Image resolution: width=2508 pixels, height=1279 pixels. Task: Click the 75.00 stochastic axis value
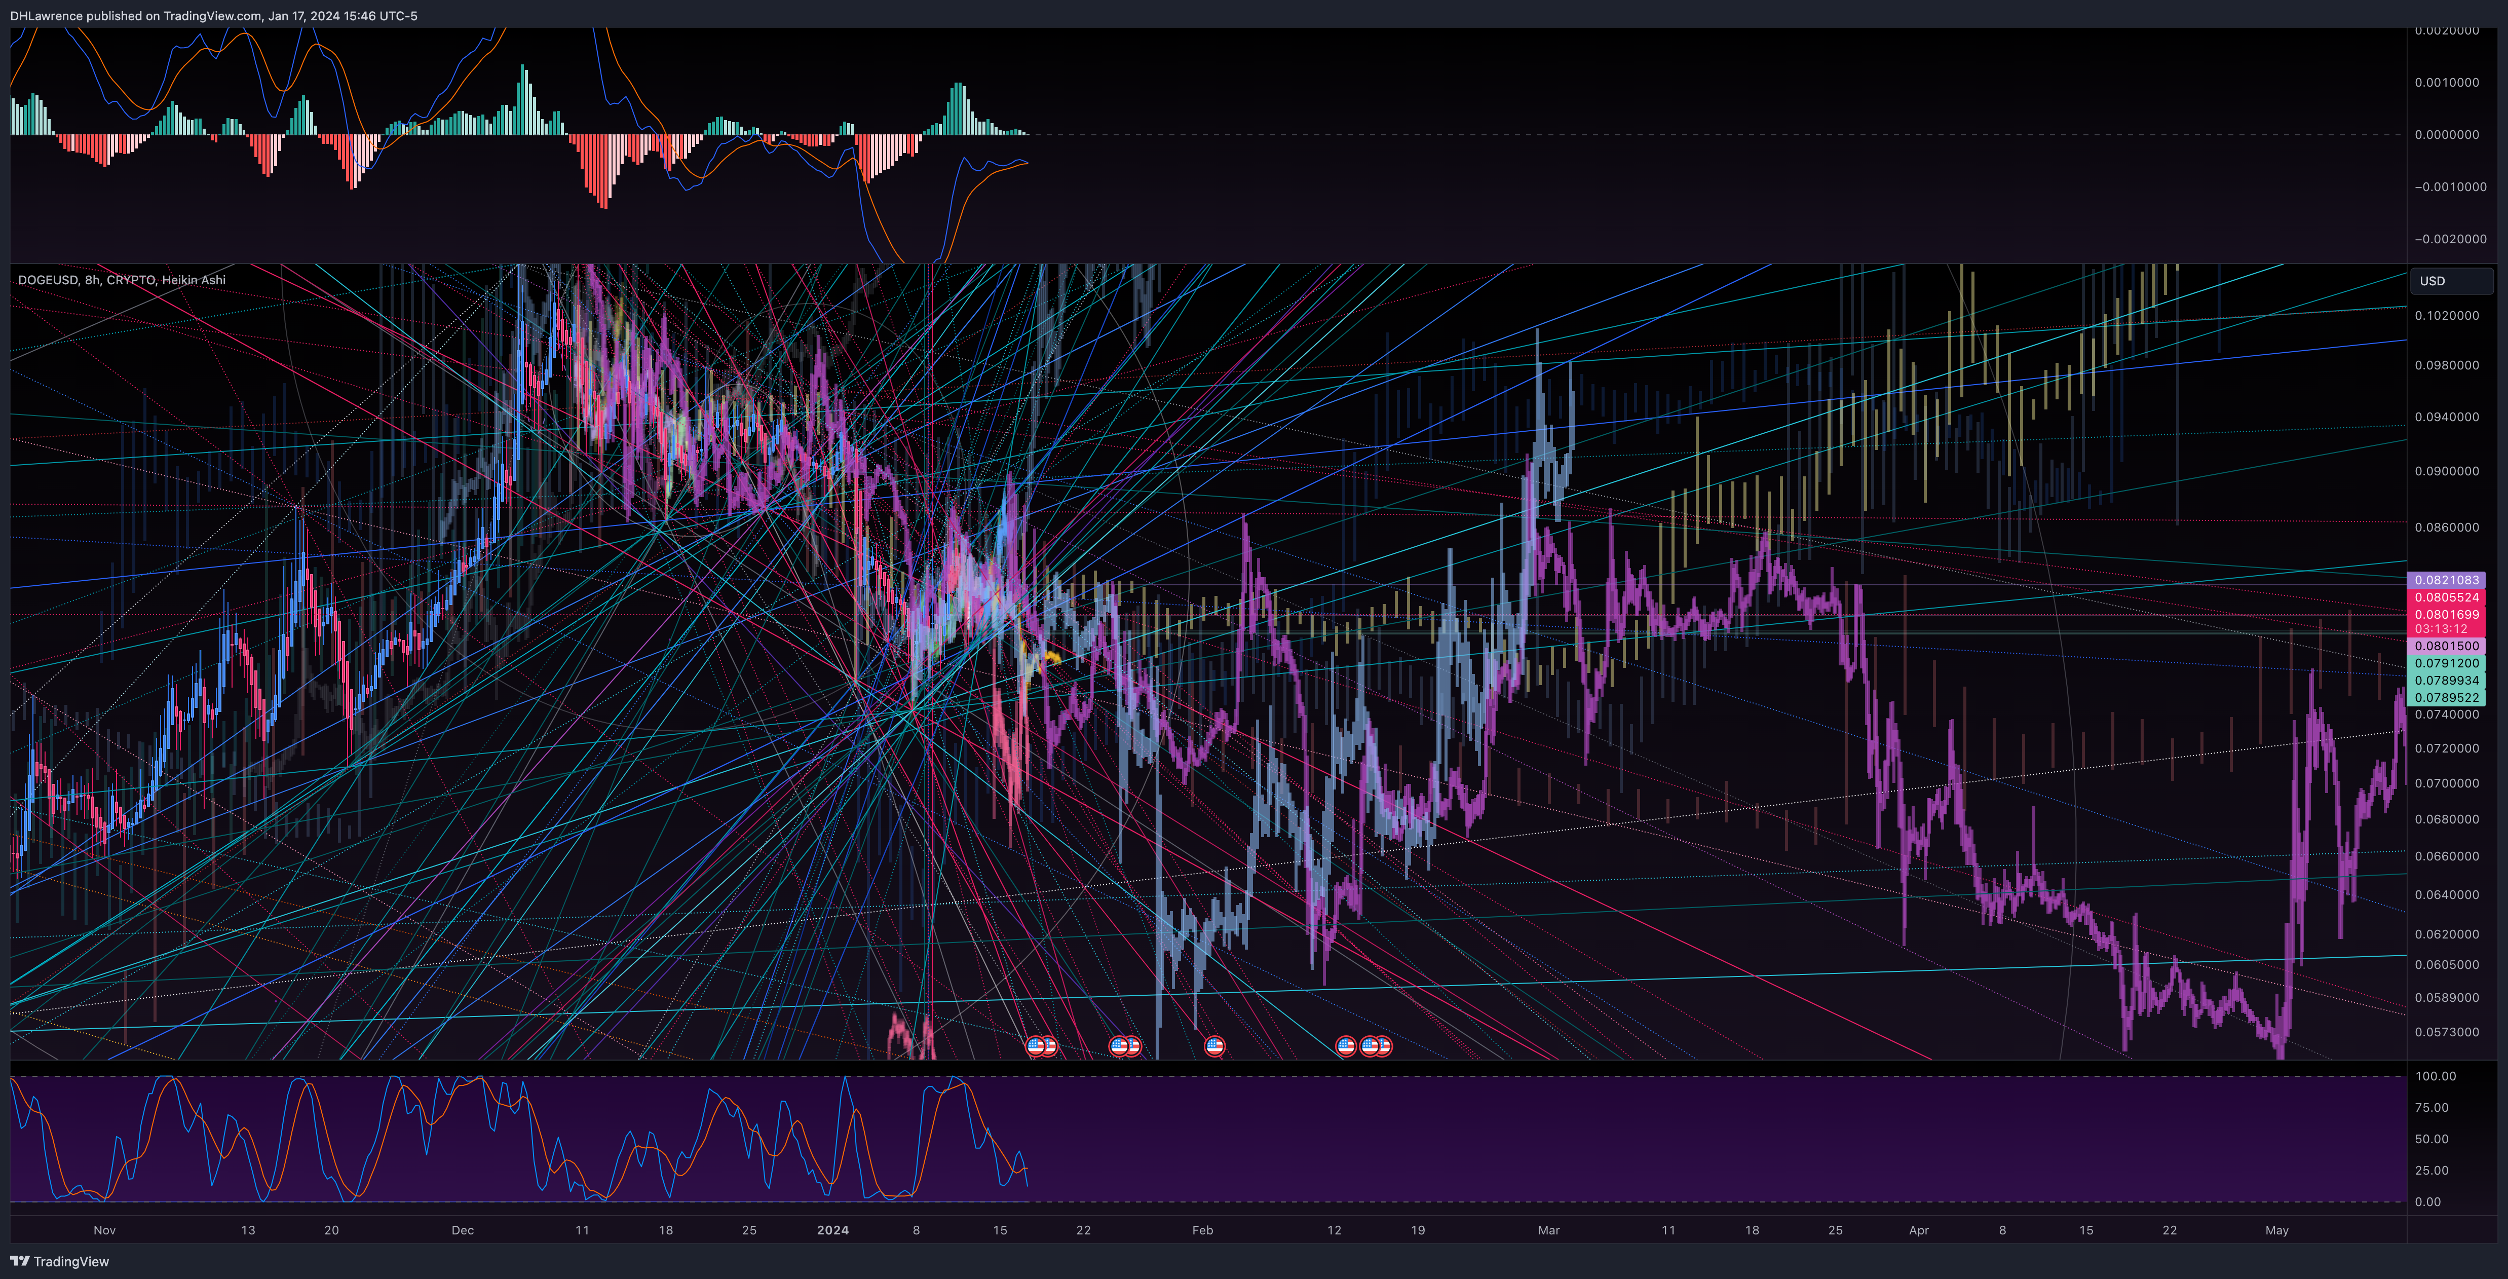2431,1109
